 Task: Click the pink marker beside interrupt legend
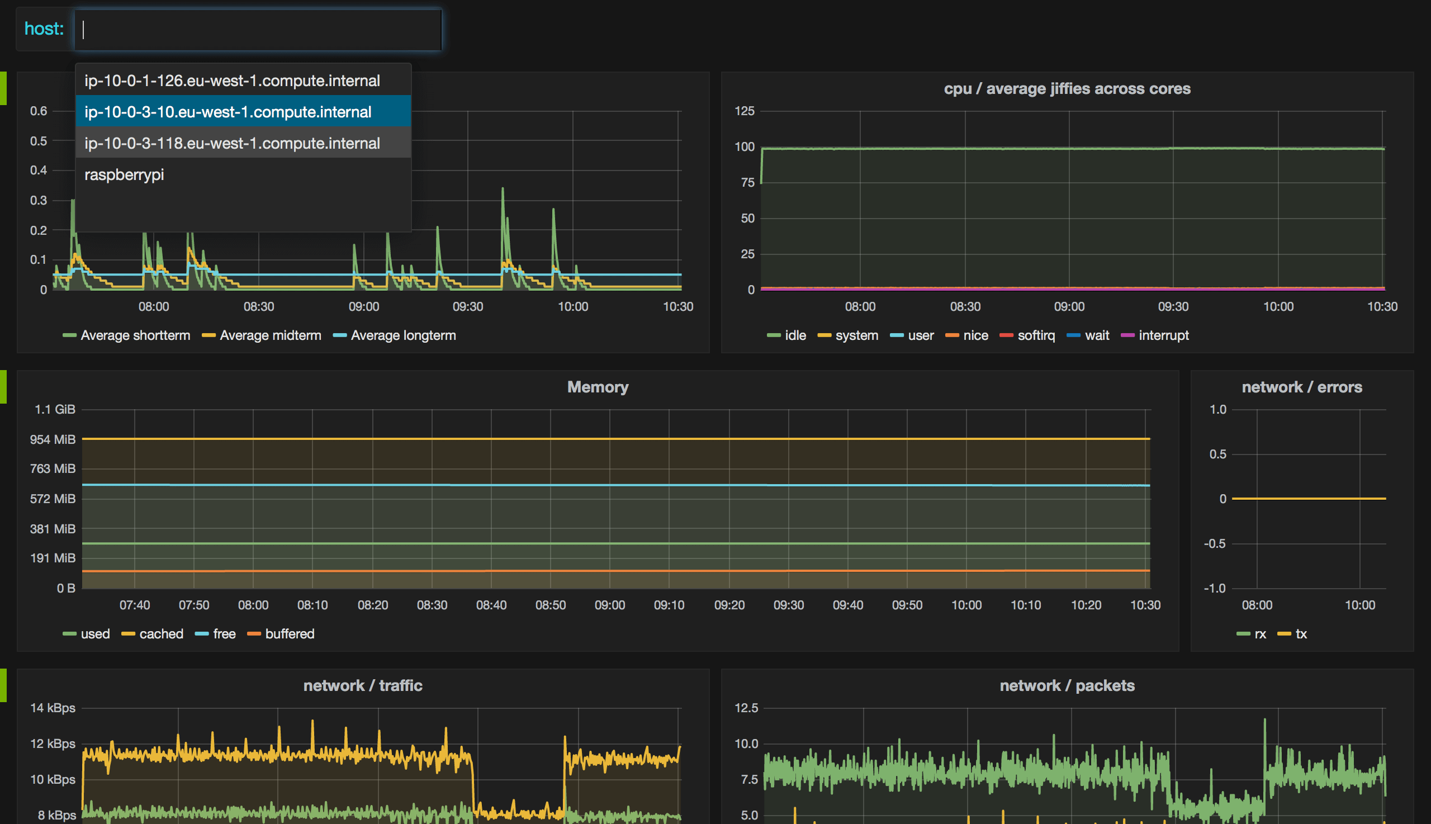pyautogui.click(x=1127, y=335)
